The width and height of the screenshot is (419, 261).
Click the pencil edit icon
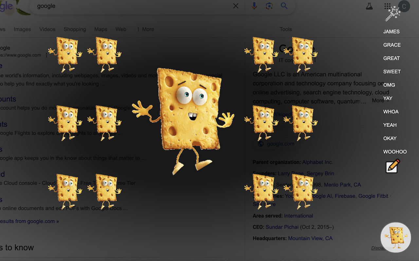pyautogui.click(x=393, y=166)
